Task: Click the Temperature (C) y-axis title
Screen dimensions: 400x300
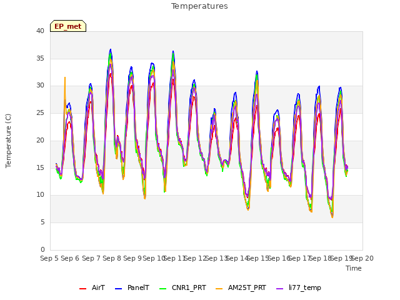Action: 8,141
